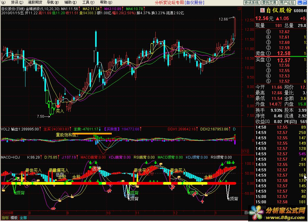Click the X10 scale box in volume panel
Viewport: 308px width, 222px height.
click(x=245, y=151)
